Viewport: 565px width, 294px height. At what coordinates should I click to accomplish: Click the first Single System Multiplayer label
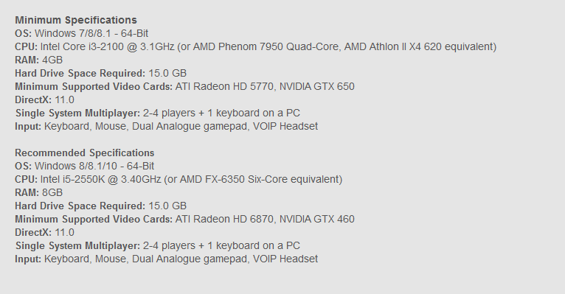click(78, 113)
